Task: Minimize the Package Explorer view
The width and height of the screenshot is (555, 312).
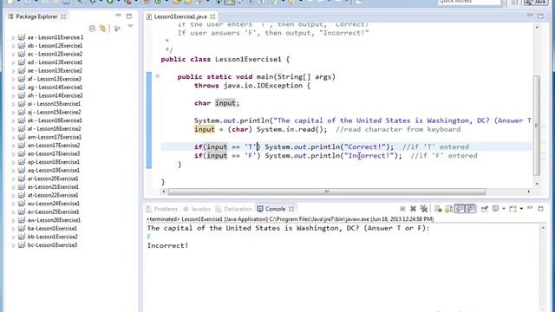Action: point(118,16)
